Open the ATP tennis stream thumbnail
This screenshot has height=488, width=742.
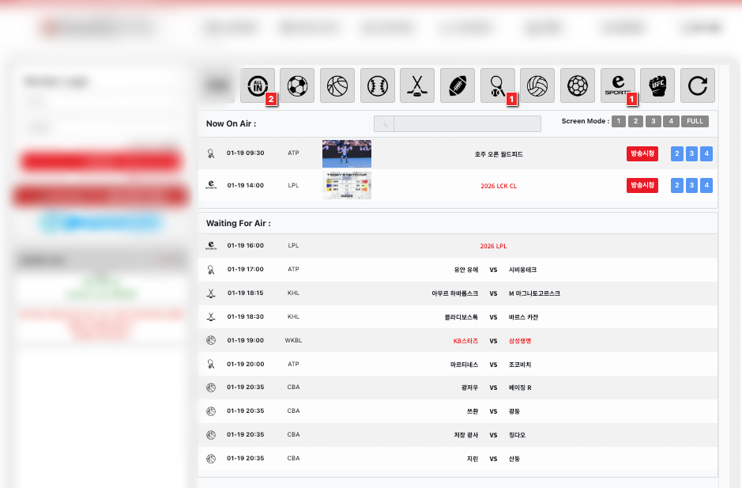346,153
